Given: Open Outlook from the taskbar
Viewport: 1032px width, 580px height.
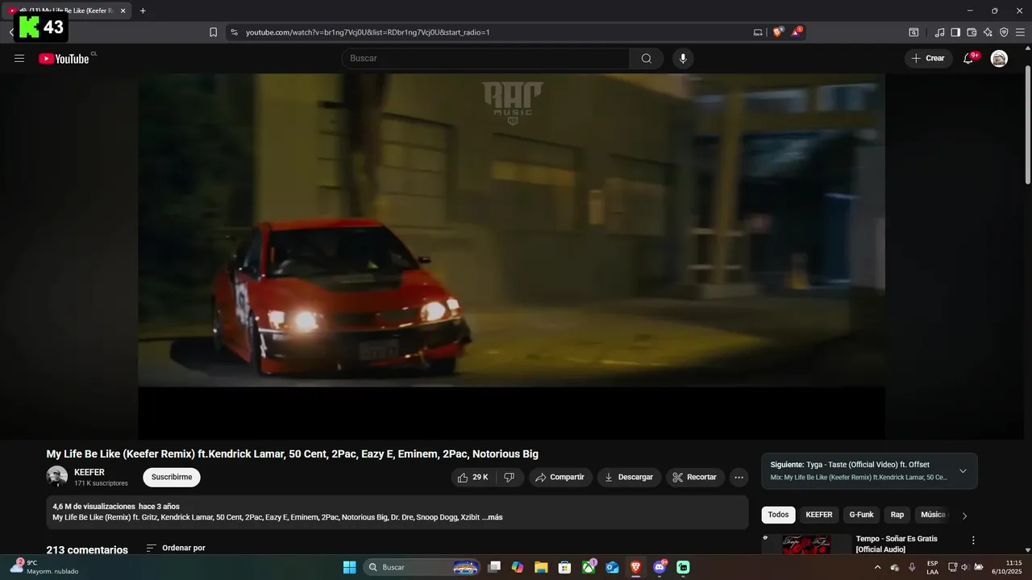Looking at the screenshot, I should tap(612, 567).
